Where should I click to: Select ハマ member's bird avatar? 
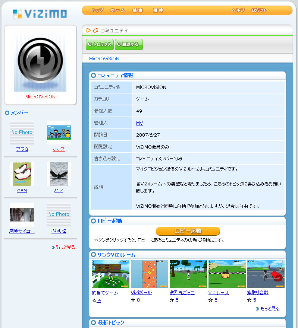click(x=59, y=174)
